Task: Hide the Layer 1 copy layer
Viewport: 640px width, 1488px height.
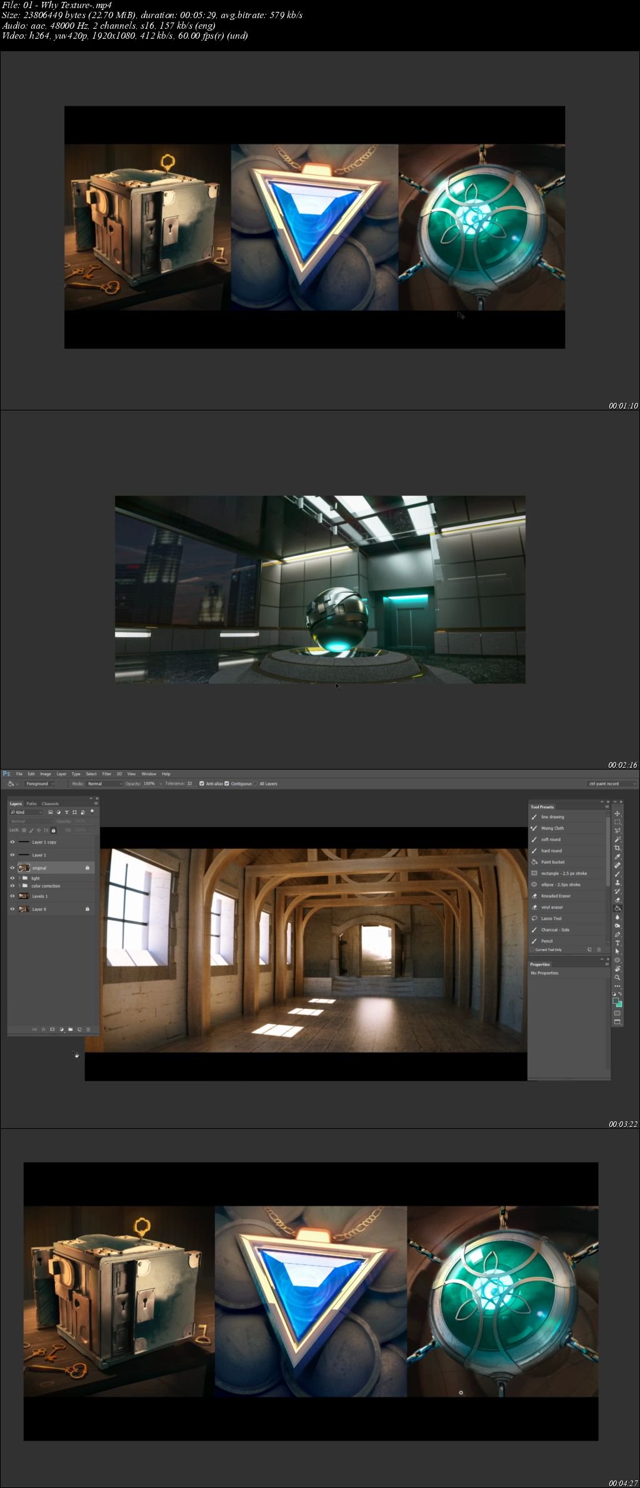Action: pos(12,842)
